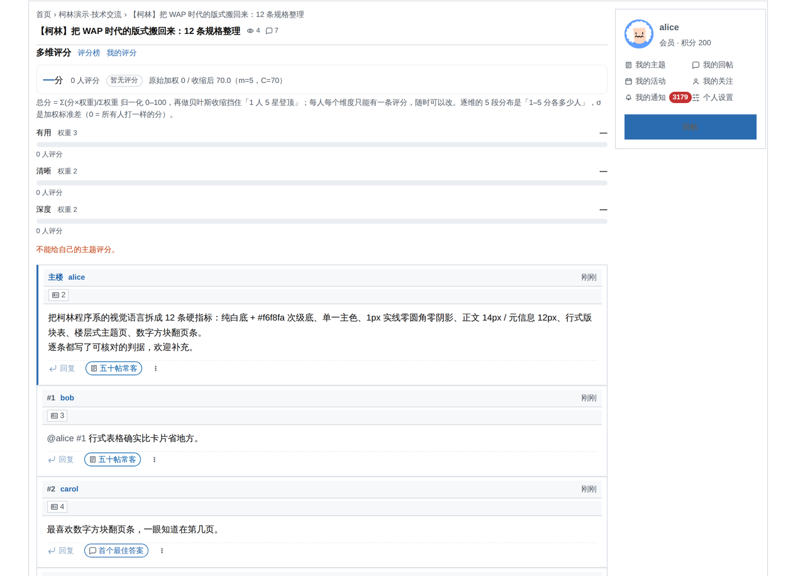Open alice's profile from the 主楼 header
This screenshot has width=805, height=576.
pos(77,277)
